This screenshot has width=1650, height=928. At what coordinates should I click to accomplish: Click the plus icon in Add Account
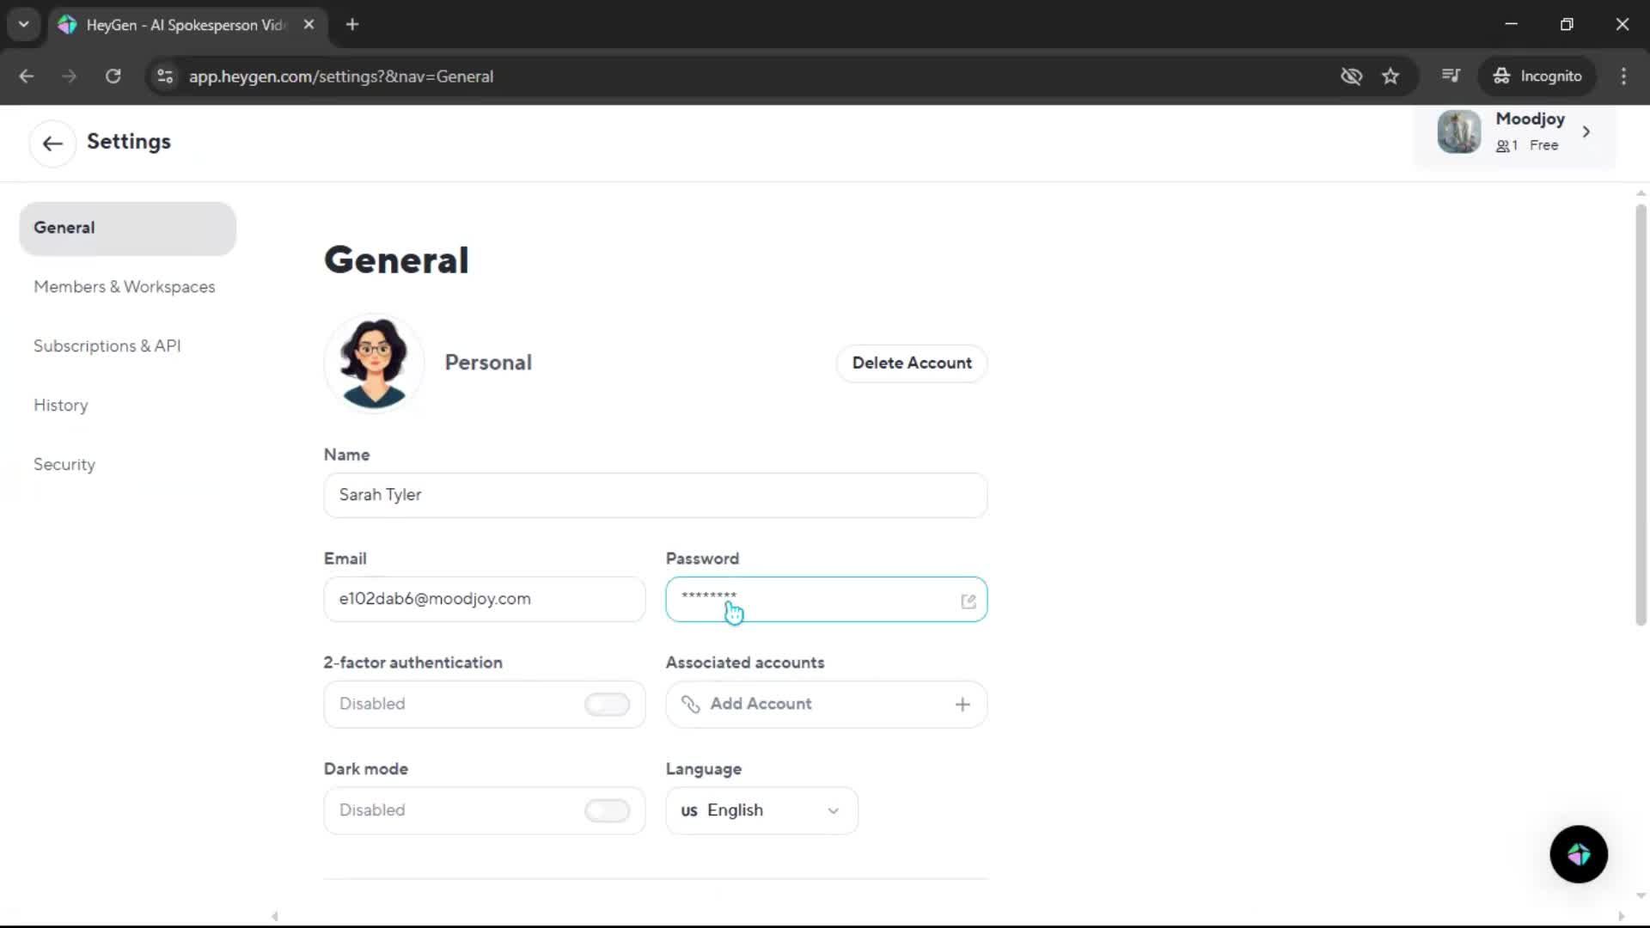tap(962, 705)
